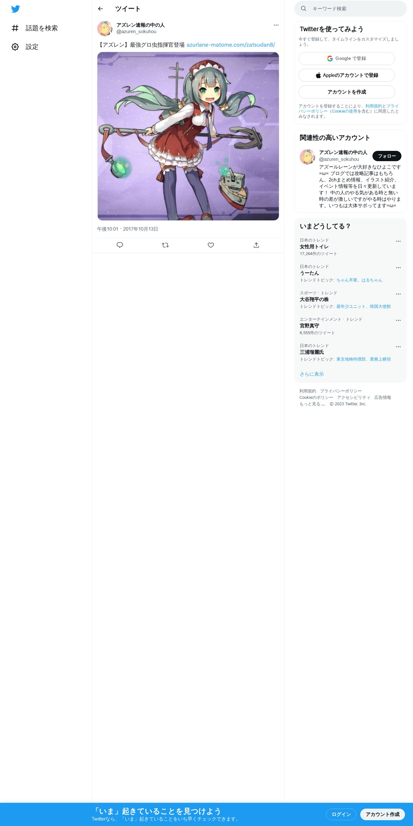Viewport: 413px width, 826px height.
Task: Click ちゃん卒業 trend topic link
Action: [347, 280]
